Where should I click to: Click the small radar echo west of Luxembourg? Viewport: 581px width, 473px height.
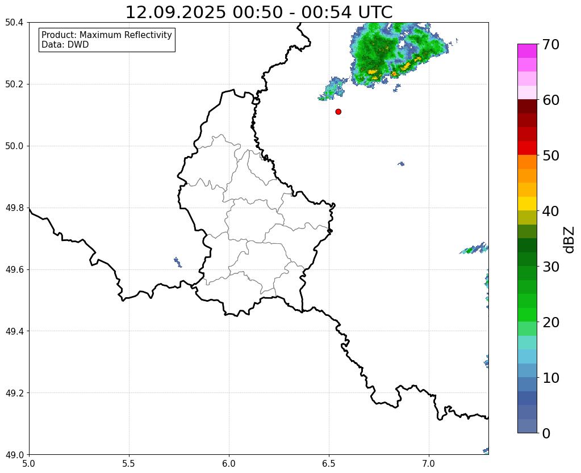(x=178, y=262)
